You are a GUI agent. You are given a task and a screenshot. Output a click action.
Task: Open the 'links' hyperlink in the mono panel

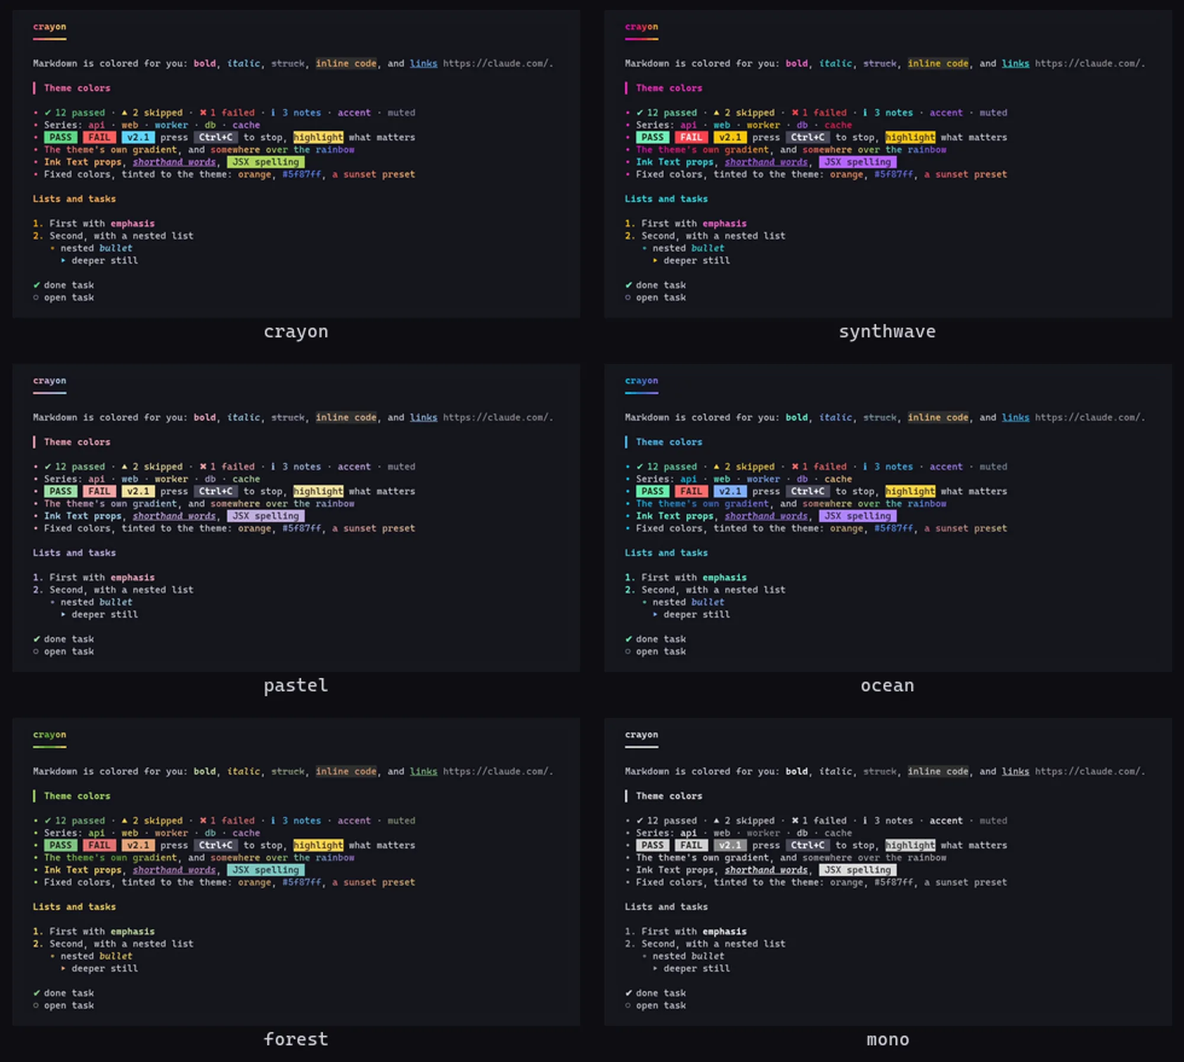pyautogui.click(x=1015, y=771)
